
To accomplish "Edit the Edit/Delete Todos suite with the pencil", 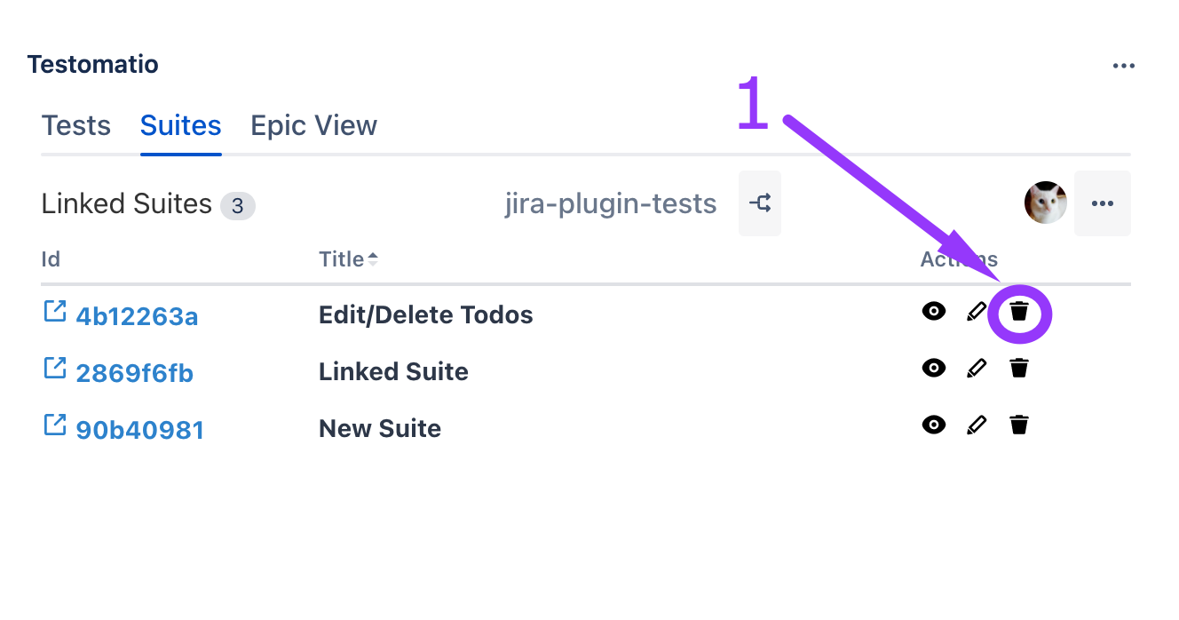I will 977,312.
